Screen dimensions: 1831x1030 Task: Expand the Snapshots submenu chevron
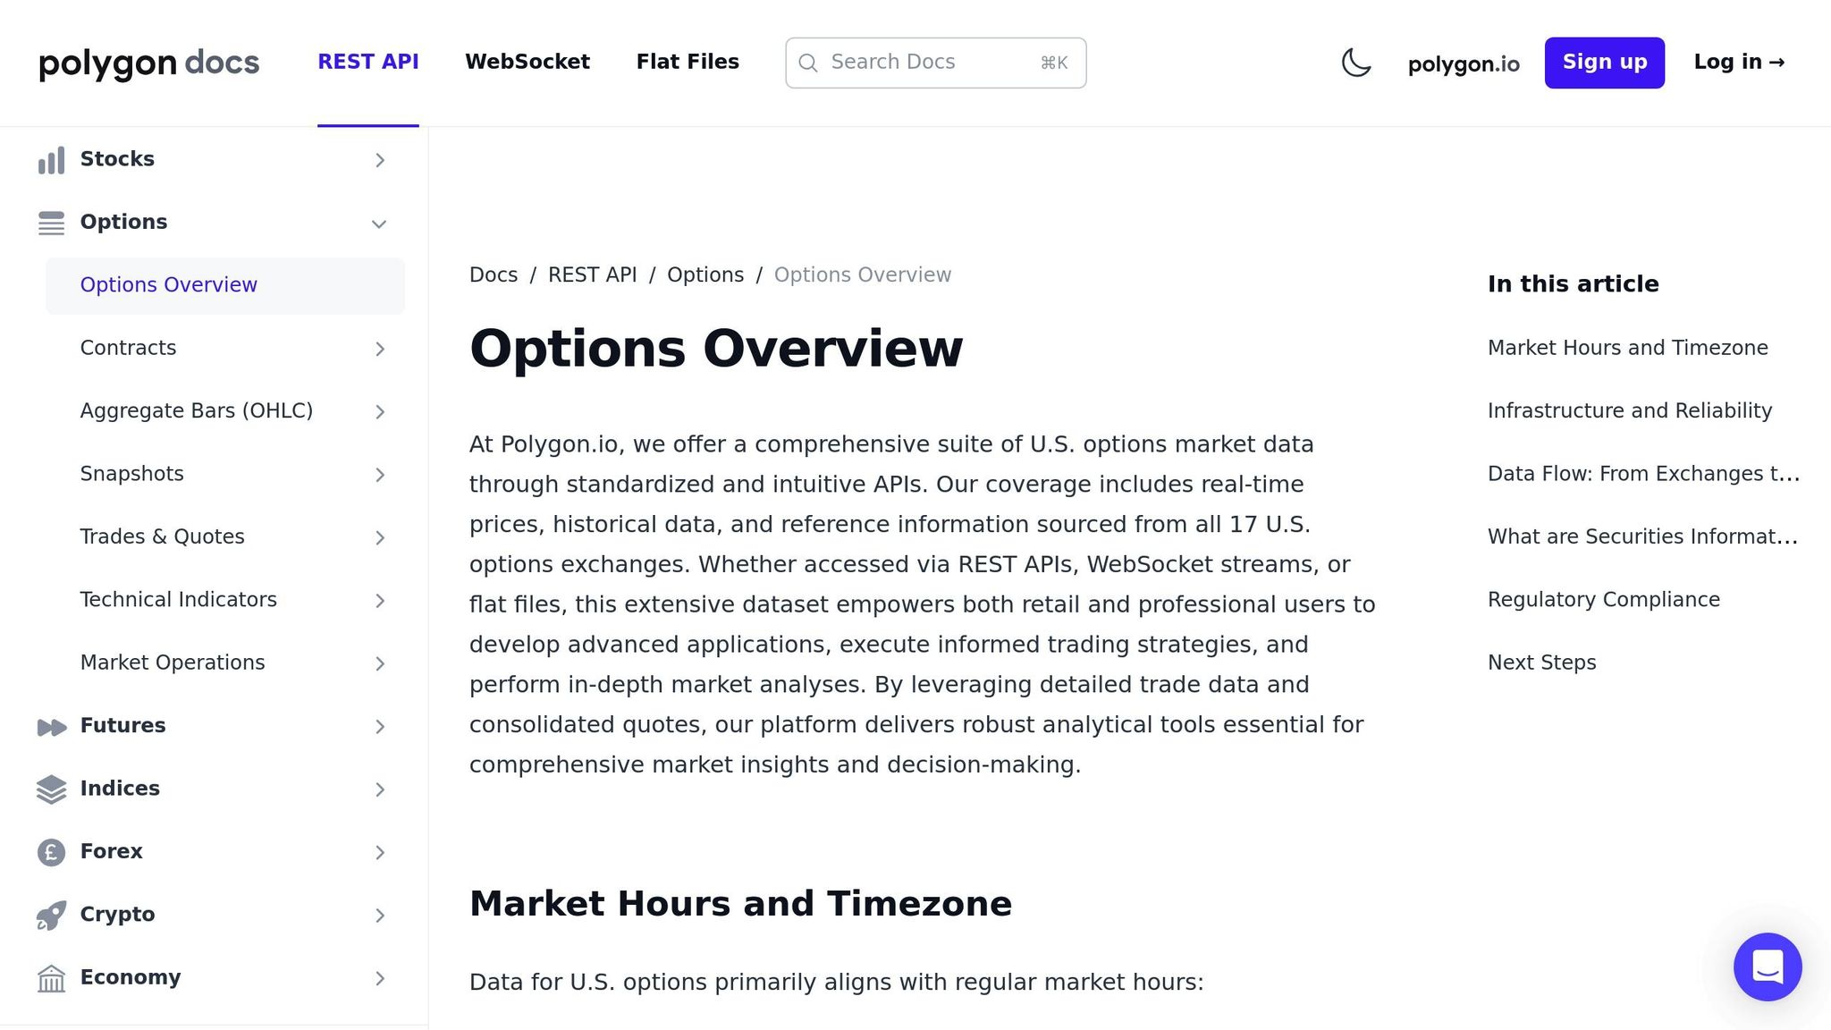click(379, 475)
